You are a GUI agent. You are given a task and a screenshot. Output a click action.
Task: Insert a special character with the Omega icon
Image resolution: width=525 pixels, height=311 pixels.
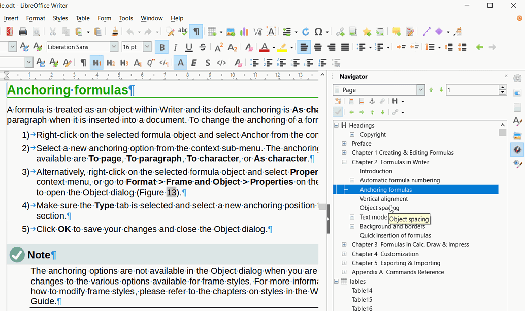point(318,32)
